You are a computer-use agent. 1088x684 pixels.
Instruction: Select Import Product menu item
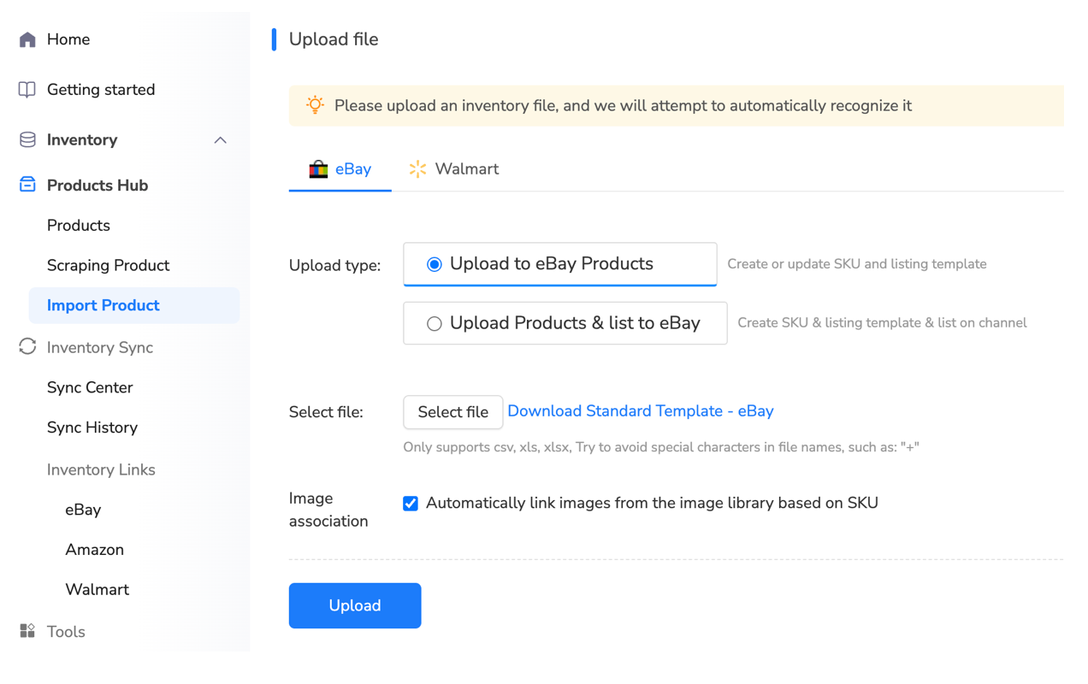(134, 305)
